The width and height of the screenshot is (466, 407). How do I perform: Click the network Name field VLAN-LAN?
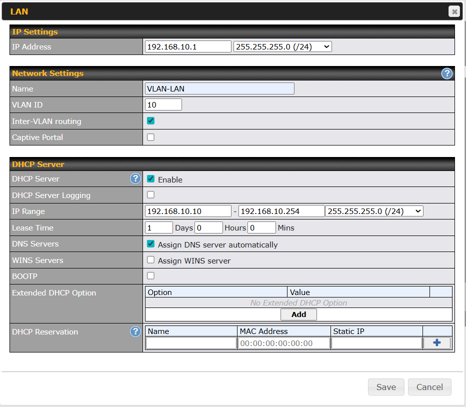tap(219, 88)
